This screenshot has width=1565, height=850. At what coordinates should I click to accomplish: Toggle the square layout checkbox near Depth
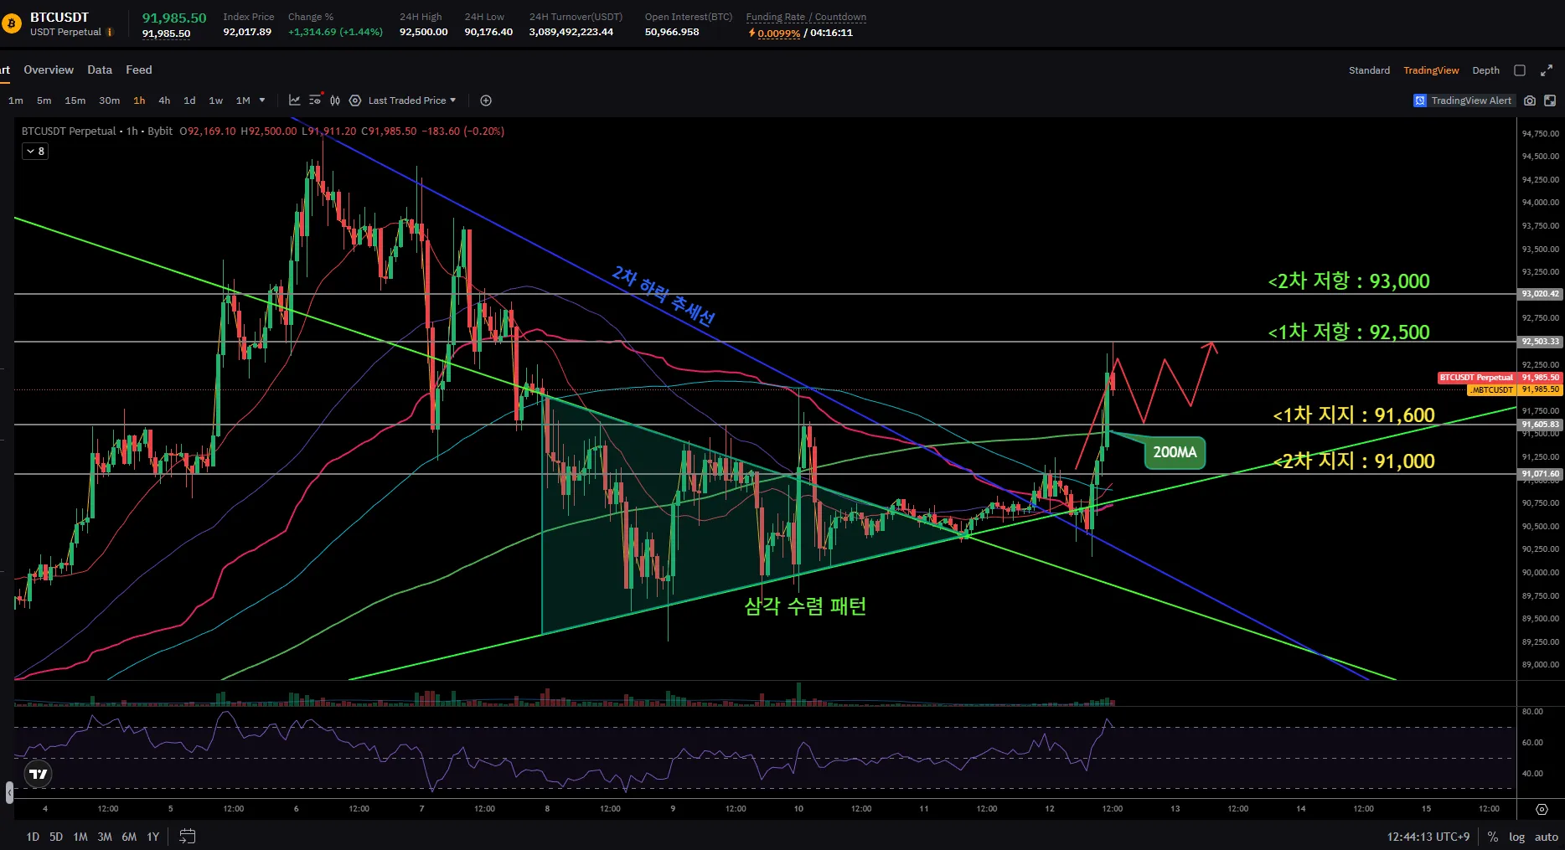pos(1520,70)
